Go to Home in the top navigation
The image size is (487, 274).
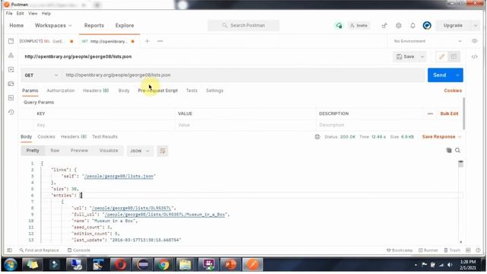click(x=17, y=25)
